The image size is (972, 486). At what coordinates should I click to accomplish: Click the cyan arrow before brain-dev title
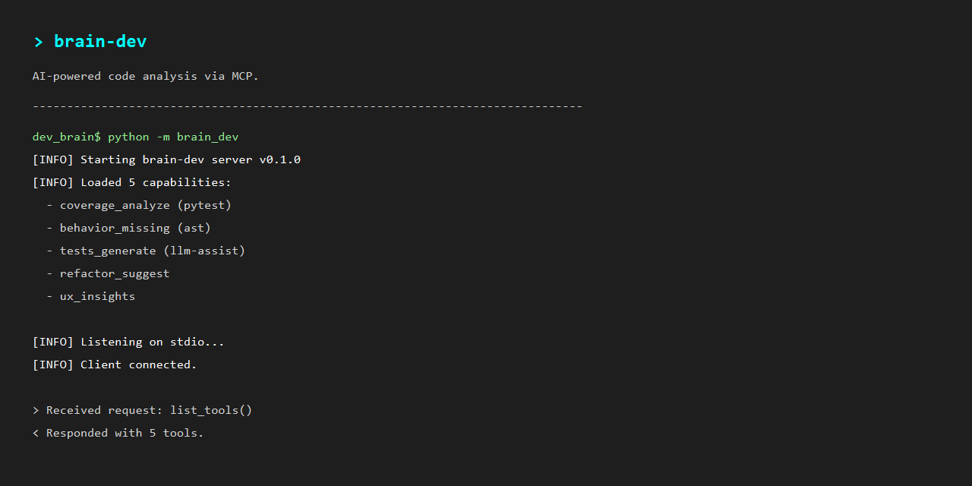[38, 42]
